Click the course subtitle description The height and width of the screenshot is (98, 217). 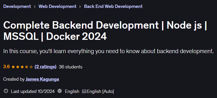(x=108, y=51)
